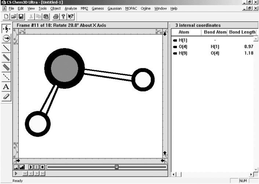The width and height of the screenshot is (259, 184).
Task: Open help with the question mark icon
Action: (63, 17)
